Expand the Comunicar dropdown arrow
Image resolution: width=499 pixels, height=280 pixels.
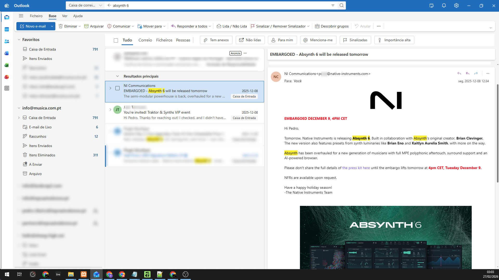pyautogui.click(x=133, y=26)
